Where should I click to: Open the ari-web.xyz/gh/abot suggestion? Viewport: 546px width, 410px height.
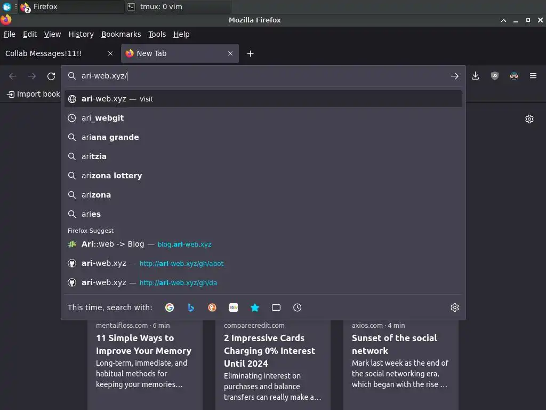[263, 264]
